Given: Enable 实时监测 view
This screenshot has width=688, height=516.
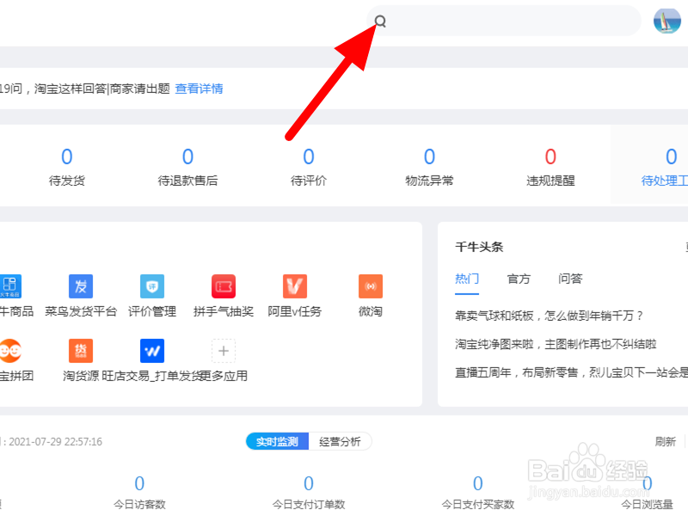Looking at the screenshot, I should click(276, 441).
